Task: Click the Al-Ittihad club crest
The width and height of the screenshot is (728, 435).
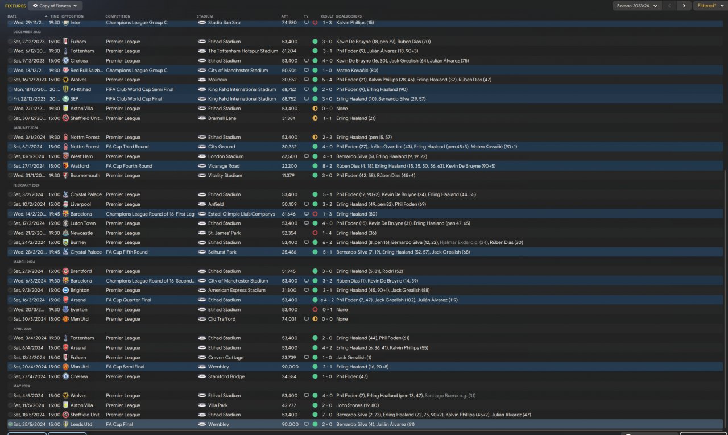Action: (x=66, y=89)
